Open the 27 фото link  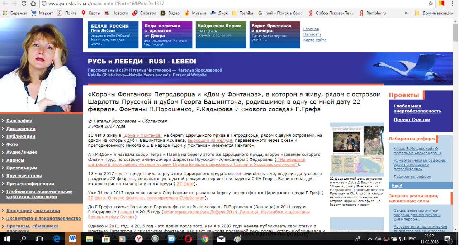pos(184,184)
